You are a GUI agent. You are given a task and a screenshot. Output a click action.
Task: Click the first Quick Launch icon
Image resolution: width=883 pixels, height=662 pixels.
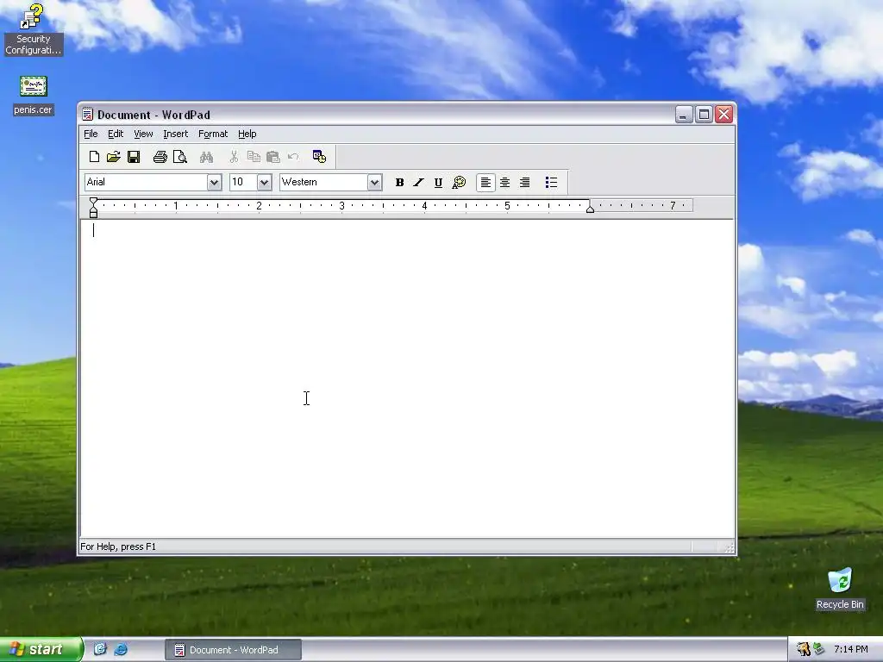click(x=100, y=650)
